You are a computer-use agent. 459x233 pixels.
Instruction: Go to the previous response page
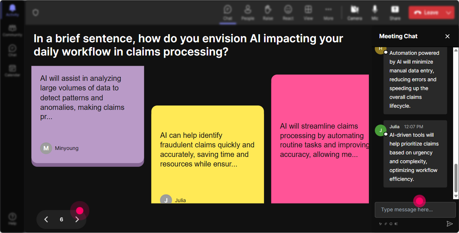tap(46, 219)
